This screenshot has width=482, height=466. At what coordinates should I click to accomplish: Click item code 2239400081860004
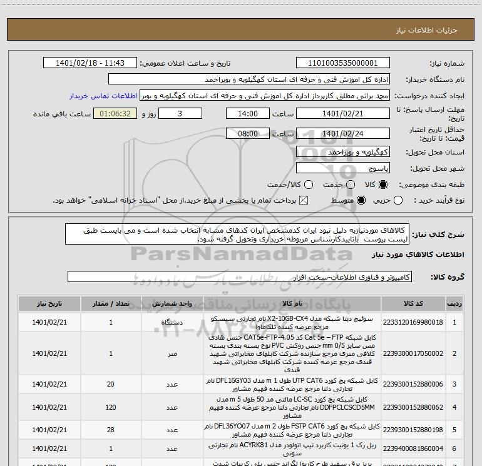tap(413, 448)
